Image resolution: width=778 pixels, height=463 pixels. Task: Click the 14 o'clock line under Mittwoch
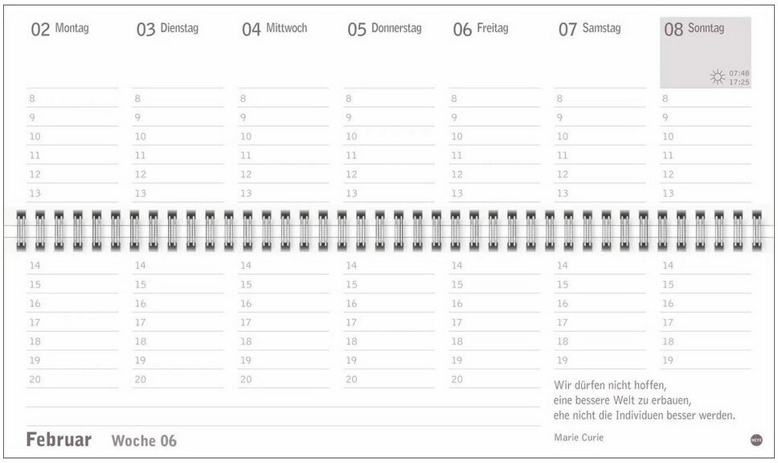pos(284,265)
